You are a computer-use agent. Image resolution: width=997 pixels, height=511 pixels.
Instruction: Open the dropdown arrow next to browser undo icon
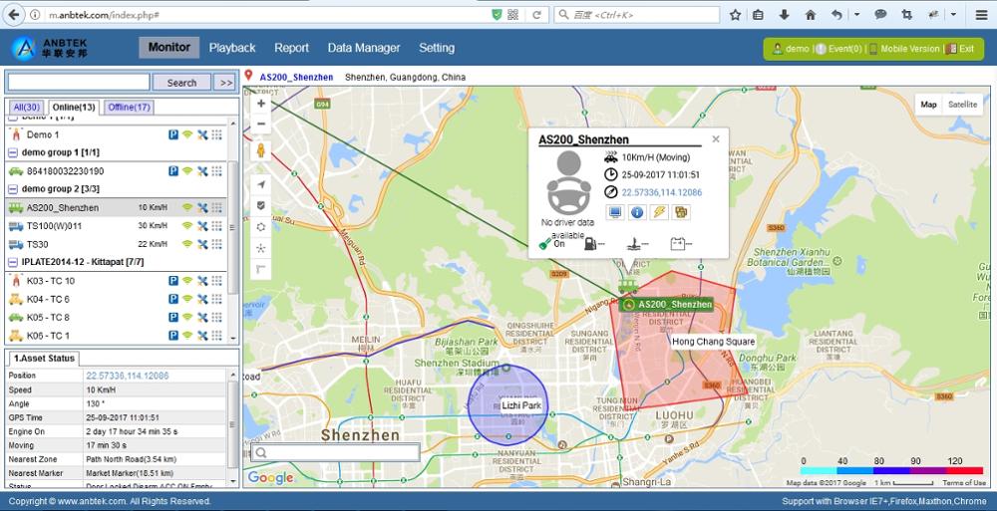pyautogui.click(x=856, y=15)
